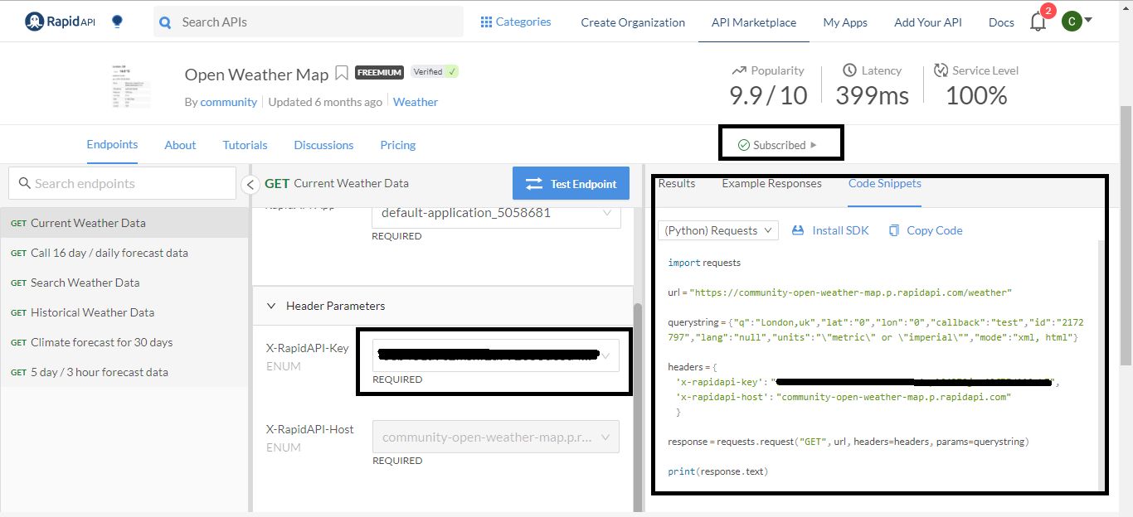1133x517 pixels.
Task: Bookmark the Open Weather Map API
Action: (x=342, y=74)
